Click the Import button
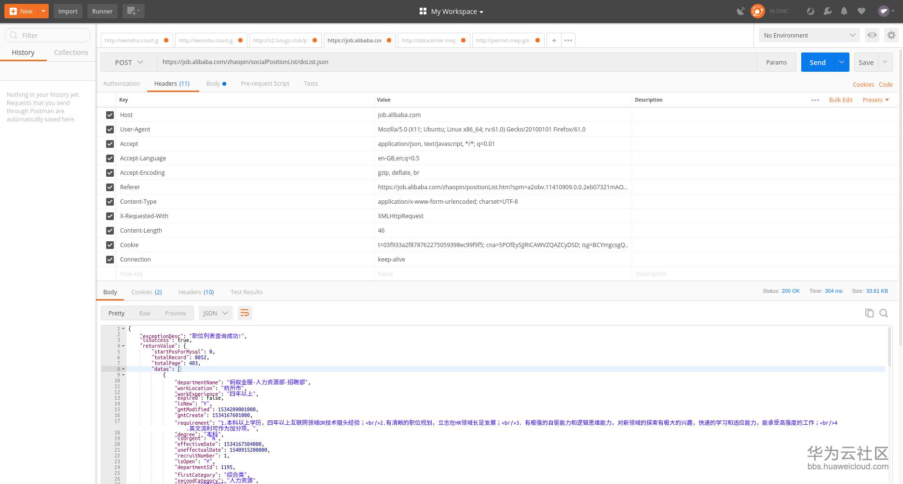 [68, 11]
